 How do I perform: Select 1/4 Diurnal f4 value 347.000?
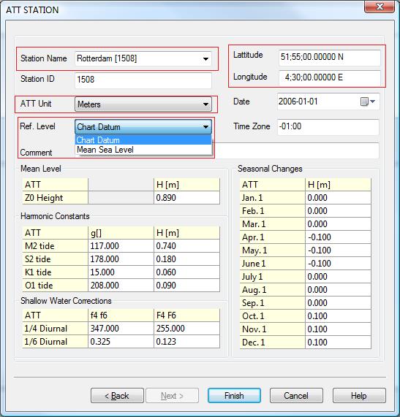(121, 329)
